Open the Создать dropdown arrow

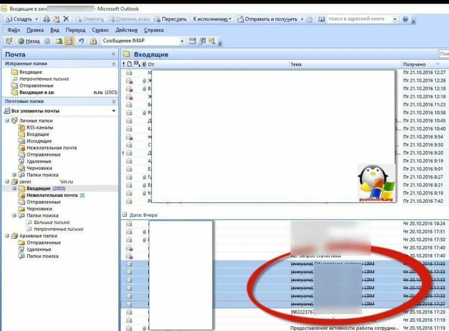click(37, 19)
